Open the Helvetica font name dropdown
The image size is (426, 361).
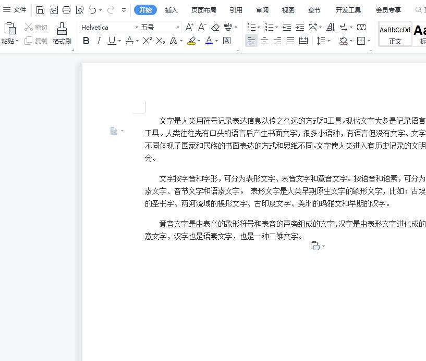pos(137,28)
